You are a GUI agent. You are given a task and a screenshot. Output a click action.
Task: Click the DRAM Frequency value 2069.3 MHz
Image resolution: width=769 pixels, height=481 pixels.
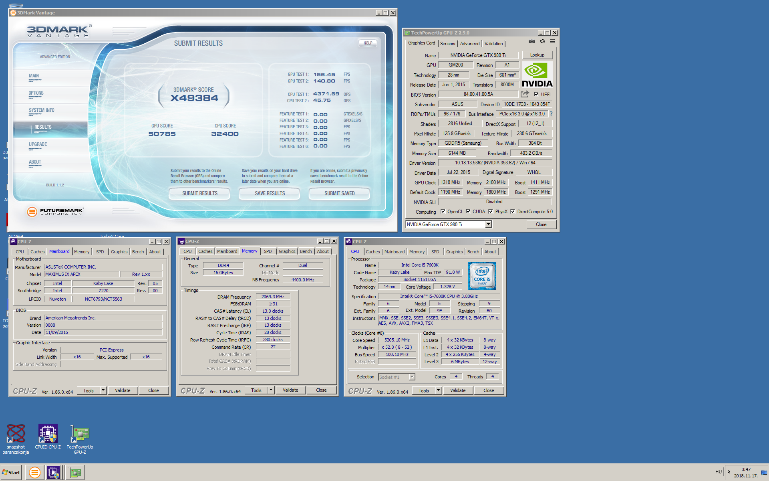[273, 297]
